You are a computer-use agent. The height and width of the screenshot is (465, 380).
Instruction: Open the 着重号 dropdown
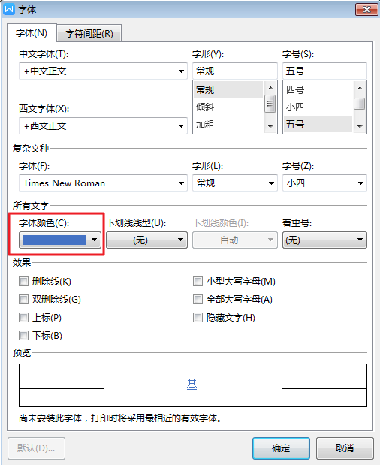(324, 240)
